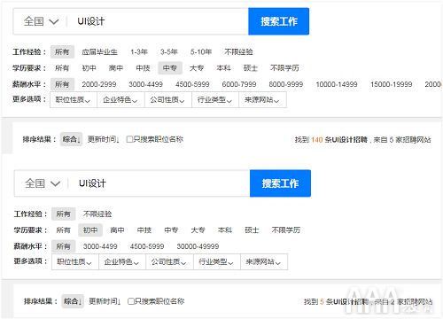Screen dimensions: 443x319
Task: Expand upper 职位性质 dropdown
Action: 74,100
